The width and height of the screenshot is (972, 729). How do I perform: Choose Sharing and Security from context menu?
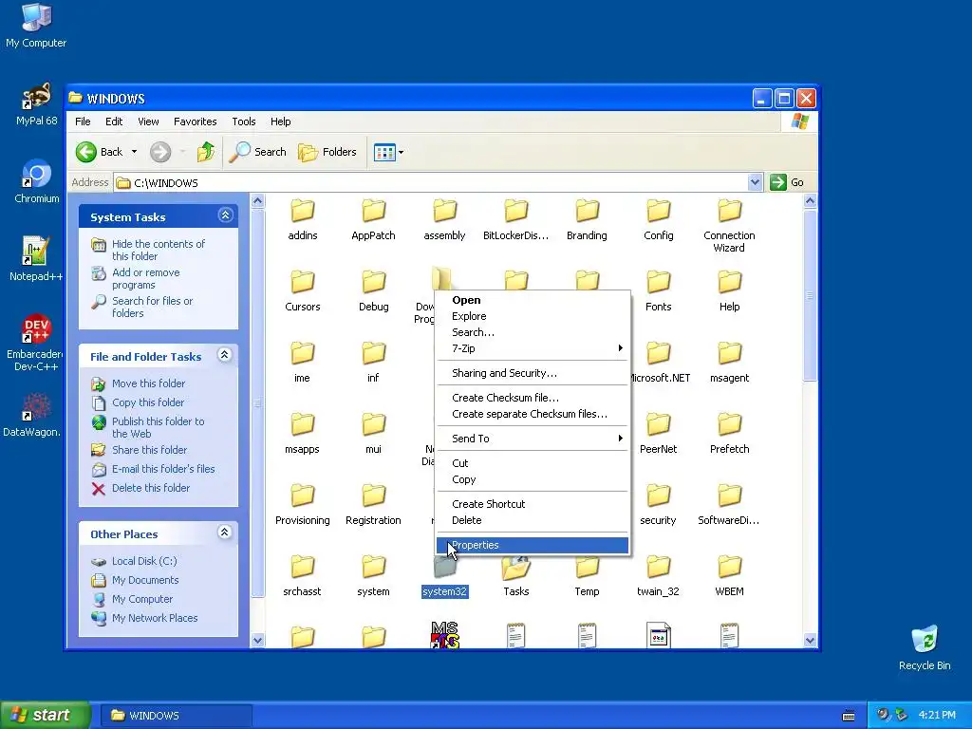[533, 373]
